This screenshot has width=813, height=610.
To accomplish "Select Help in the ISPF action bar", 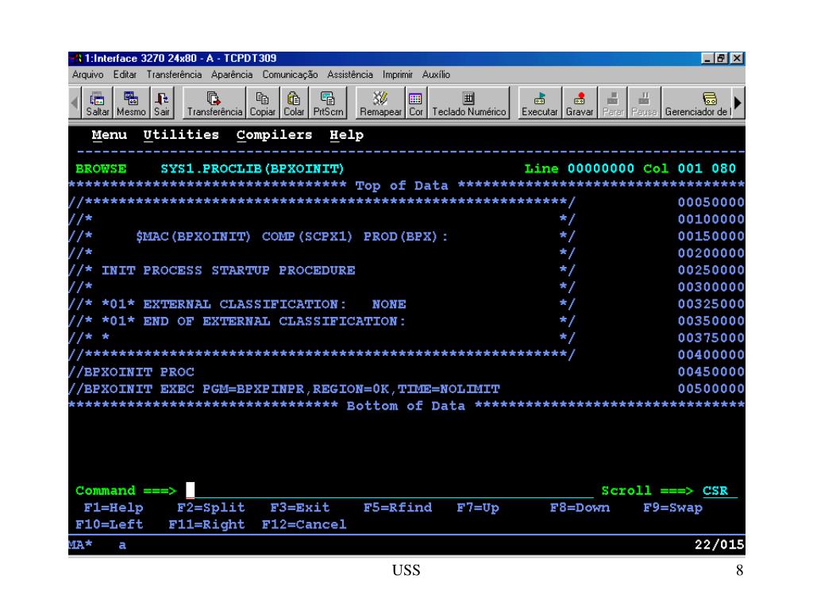I will coord(346,135).
